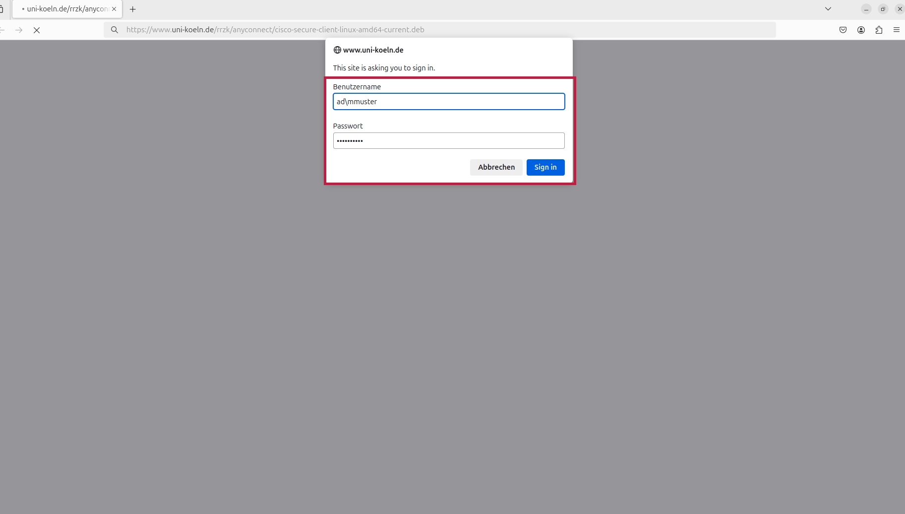Focus the Benutzername input field

tap(449, 101)
